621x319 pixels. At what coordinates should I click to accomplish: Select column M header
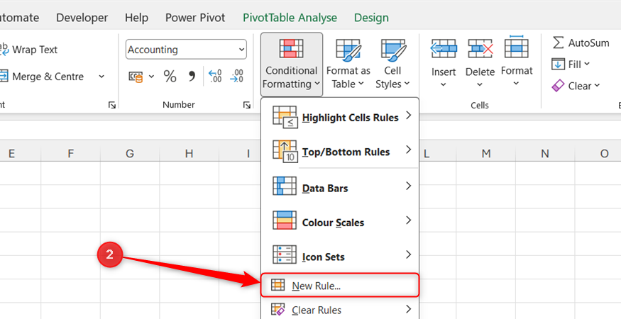[486, 154]
